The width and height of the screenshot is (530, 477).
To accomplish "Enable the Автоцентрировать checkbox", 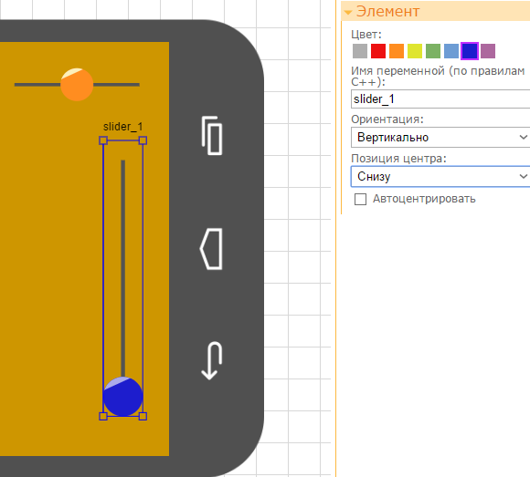I will [x=360, y=199].
